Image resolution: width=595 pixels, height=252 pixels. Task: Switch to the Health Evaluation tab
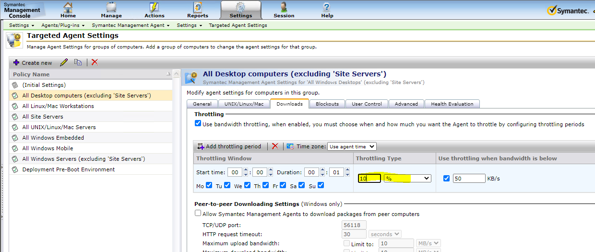point(452,104)
